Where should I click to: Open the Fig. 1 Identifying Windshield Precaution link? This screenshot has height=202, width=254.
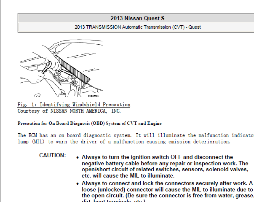(x=74, y=105)
